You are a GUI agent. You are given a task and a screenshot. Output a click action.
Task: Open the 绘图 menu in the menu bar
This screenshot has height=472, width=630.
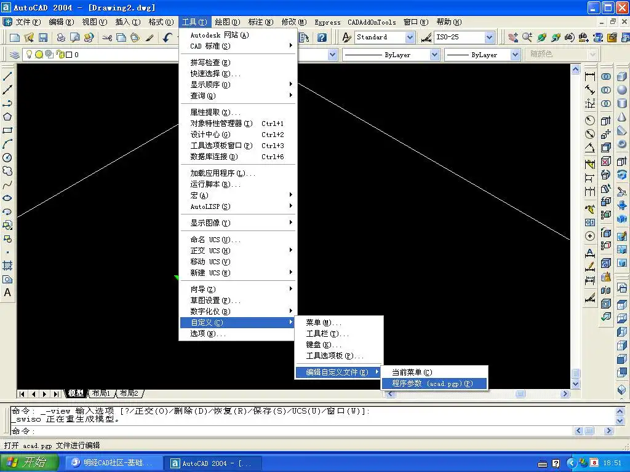227,22
